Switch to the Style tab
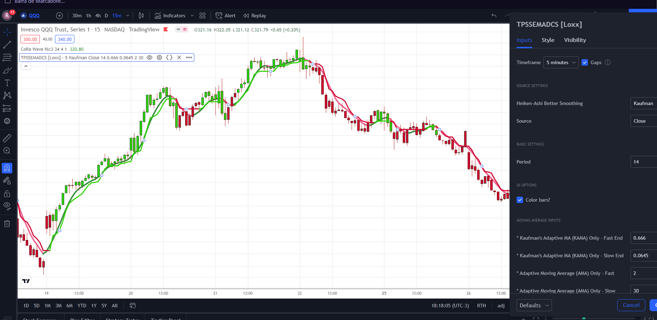This screenshot has width=657, height=320. point(548,40)
